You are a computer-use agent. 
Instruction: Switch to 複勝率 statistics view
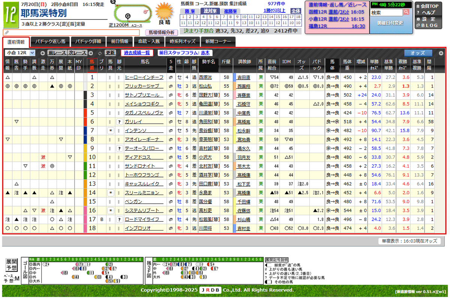(230, 11)
